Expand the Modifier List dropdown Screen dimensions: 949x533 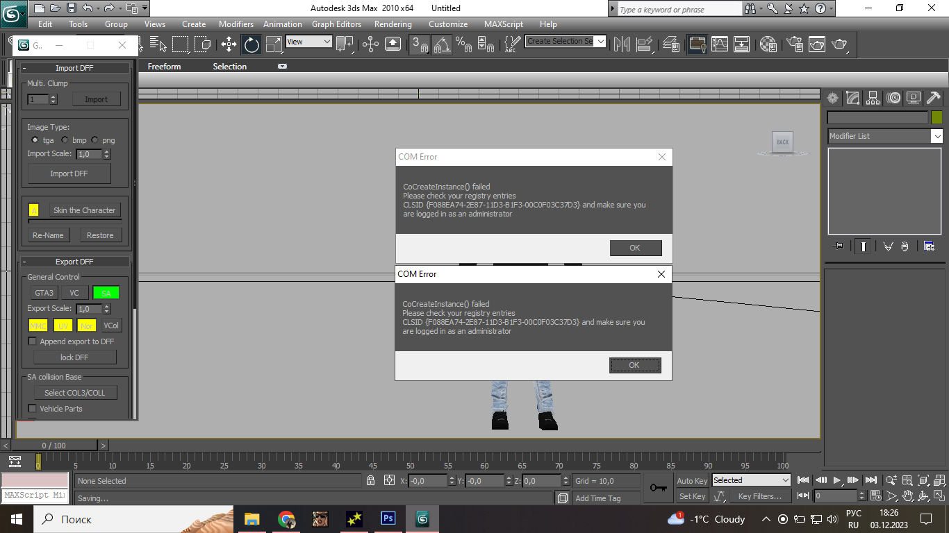936,137
